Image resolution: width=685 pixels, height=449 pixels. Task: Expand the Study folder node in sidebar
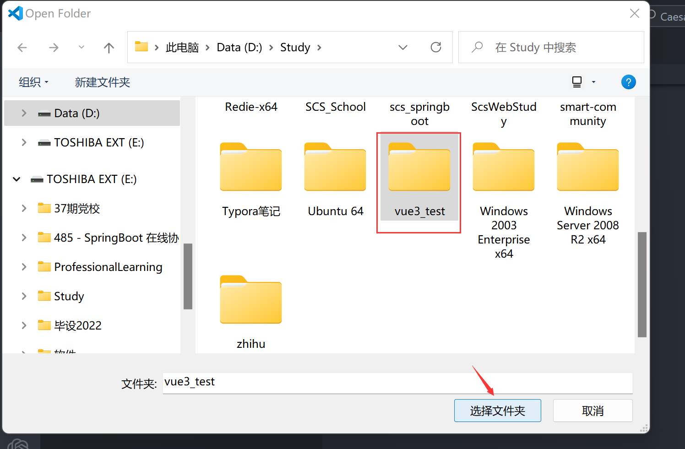[24, 296]
